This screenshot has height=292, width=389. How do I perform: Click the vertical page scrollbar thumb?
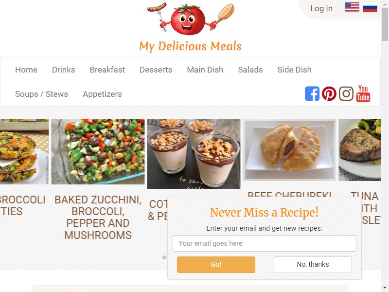pyautogui.click(x=385, y=24)
